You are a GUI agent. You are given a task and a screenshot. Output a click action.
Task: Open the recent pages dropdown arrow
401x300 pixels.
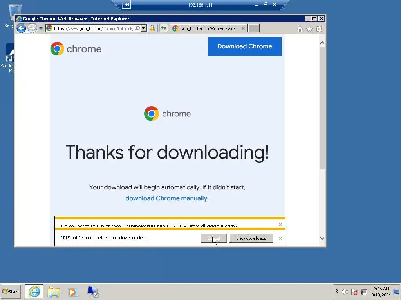[x=41, y=28]
